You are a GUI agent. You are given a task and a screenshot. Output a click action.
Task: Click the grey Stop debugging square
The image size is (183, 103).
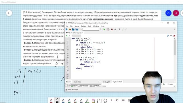115,29
